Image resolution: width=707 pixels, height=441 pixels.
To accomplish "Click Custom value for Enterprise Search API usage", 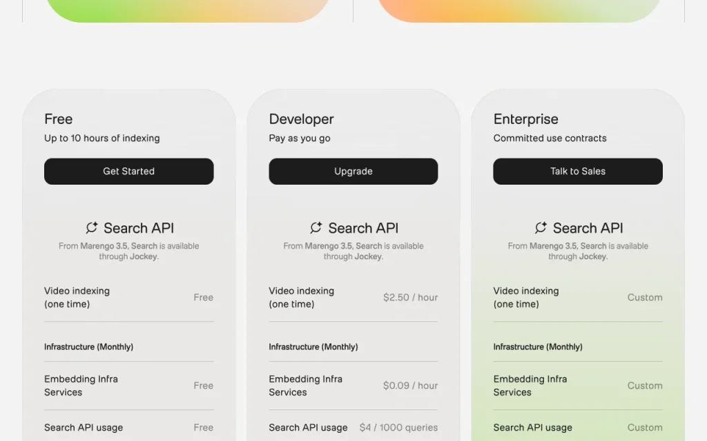I will [645, 427].
